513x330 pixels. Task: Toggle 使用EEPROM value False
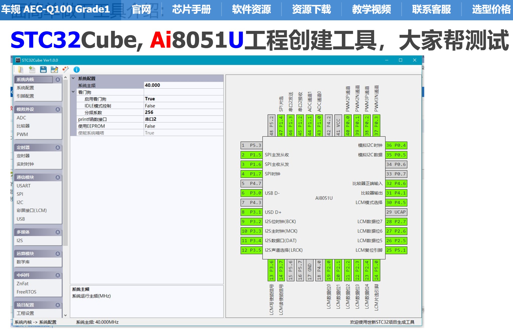point(184,126)
